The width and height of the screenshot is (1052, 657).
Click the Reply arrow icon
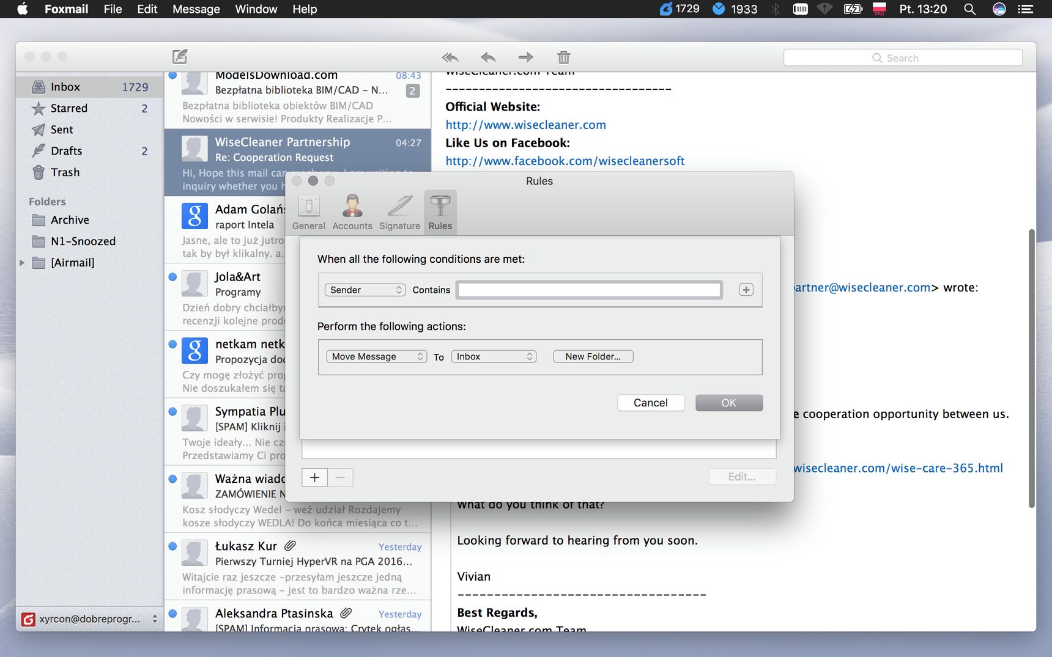[488, 57]
